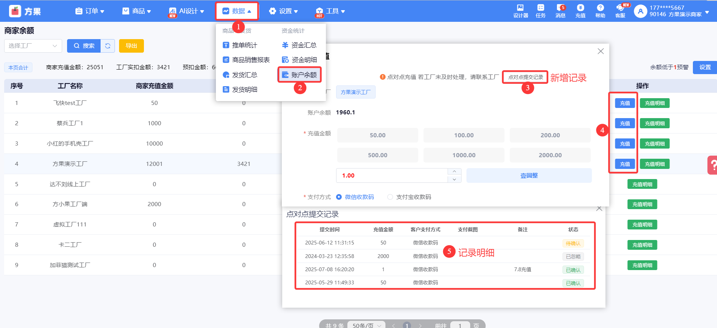Open 资金明细 from the data menu
717x328 pixels.
pyautogui.click(x=300, y=60)
